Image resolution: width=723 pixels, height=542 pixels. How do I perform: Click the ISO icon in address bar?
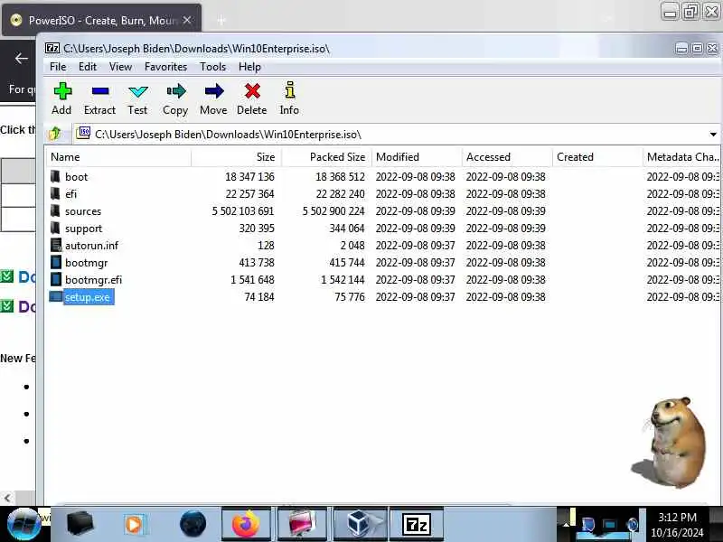(84, 133)
